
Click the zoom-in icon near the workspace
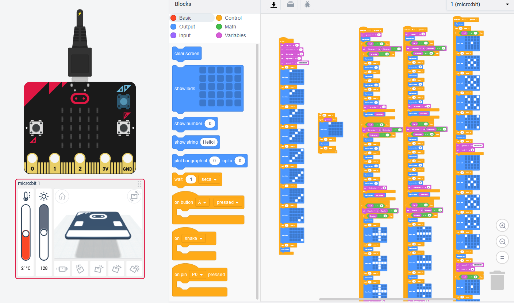pos(502,225)
